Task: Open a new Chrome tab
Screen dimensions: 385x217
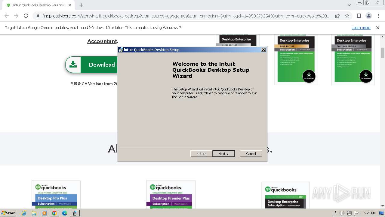Action: [x=81, y=5]
